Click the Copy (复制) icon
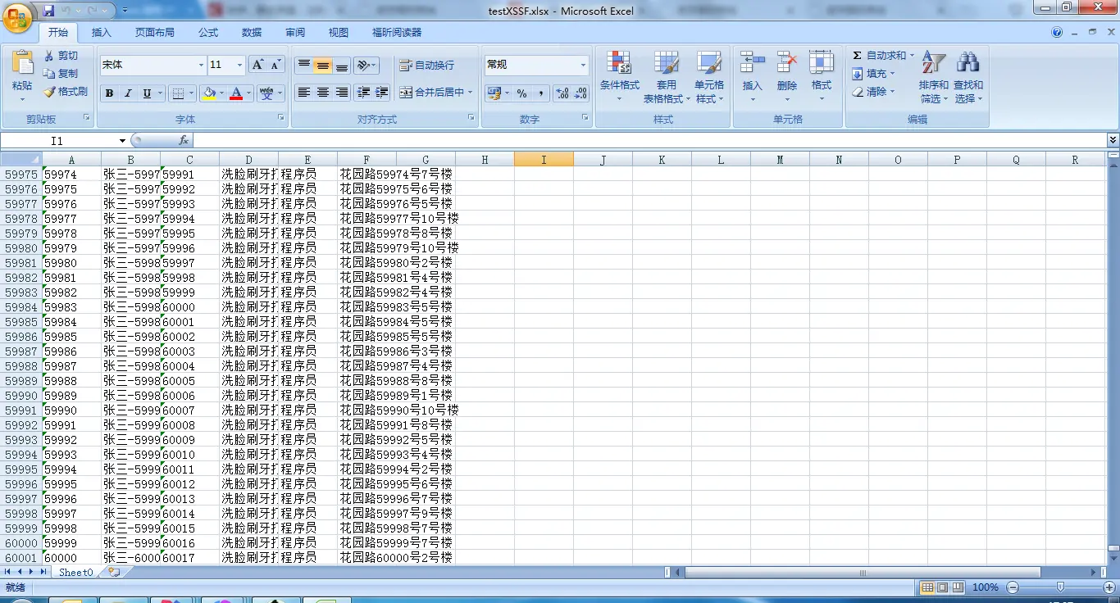The width and height of the screenshot is (1120, 603). (49, 74)
